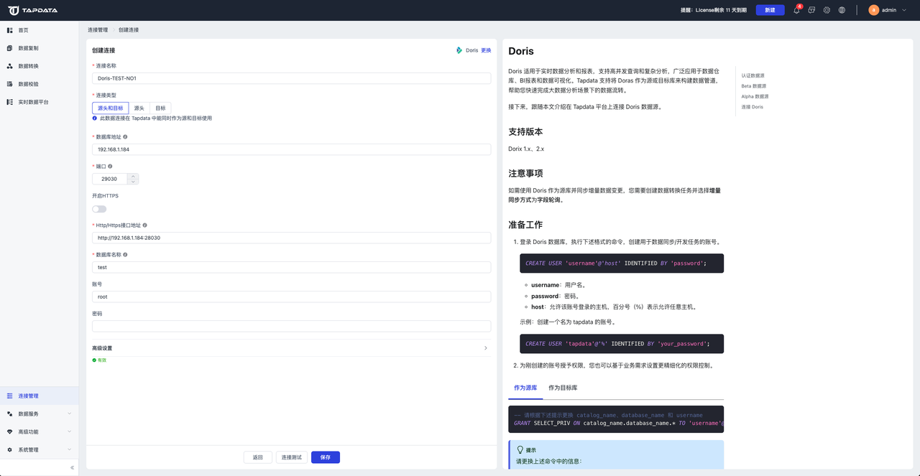Click info icon next to 端口
Screen dimensions: 920x476
coord(110,166)
